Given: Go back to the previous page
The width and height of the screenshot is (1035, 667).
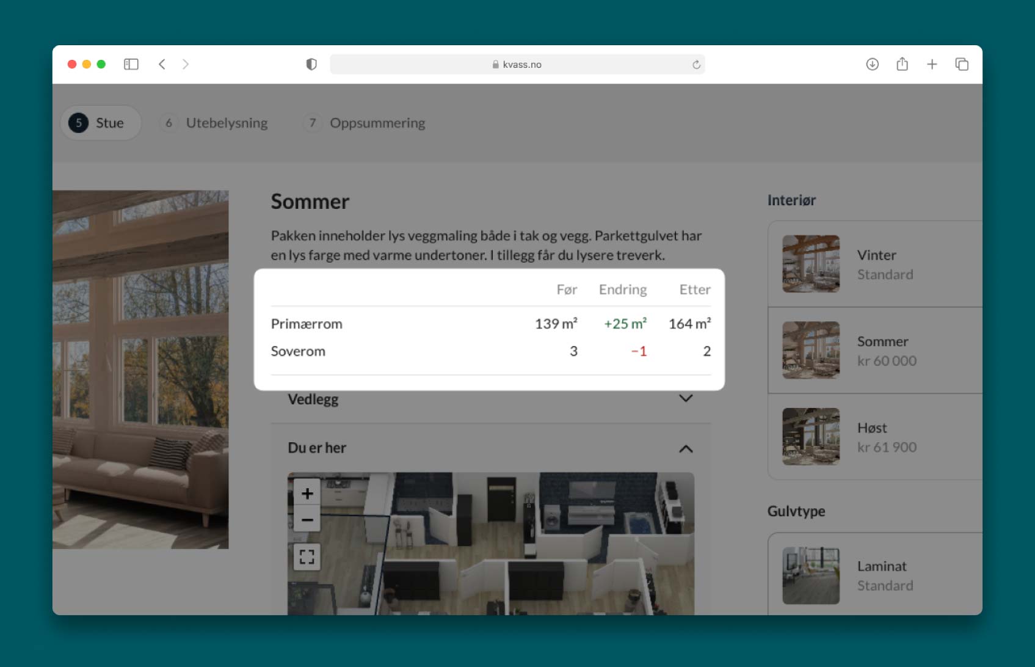Looking at the screenshot, I should (x=162, y=64).
